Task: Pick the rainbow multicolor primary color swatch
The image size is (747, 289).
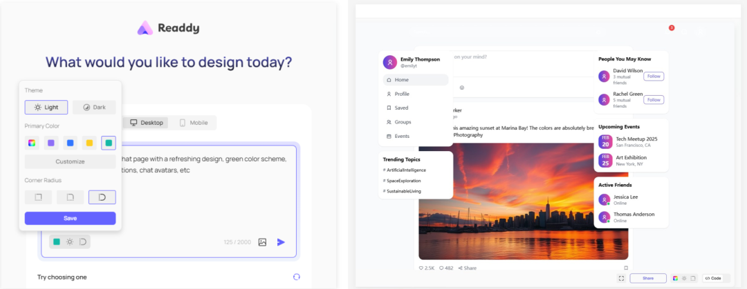Action: 32,143
